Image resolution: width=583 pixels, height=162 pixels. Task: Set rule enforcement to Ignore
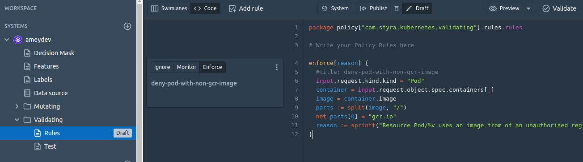click(x=162, y=67)
